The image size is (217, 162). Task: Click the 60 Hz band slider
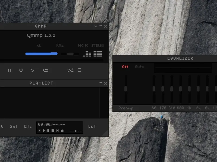[x=154, y=89]
